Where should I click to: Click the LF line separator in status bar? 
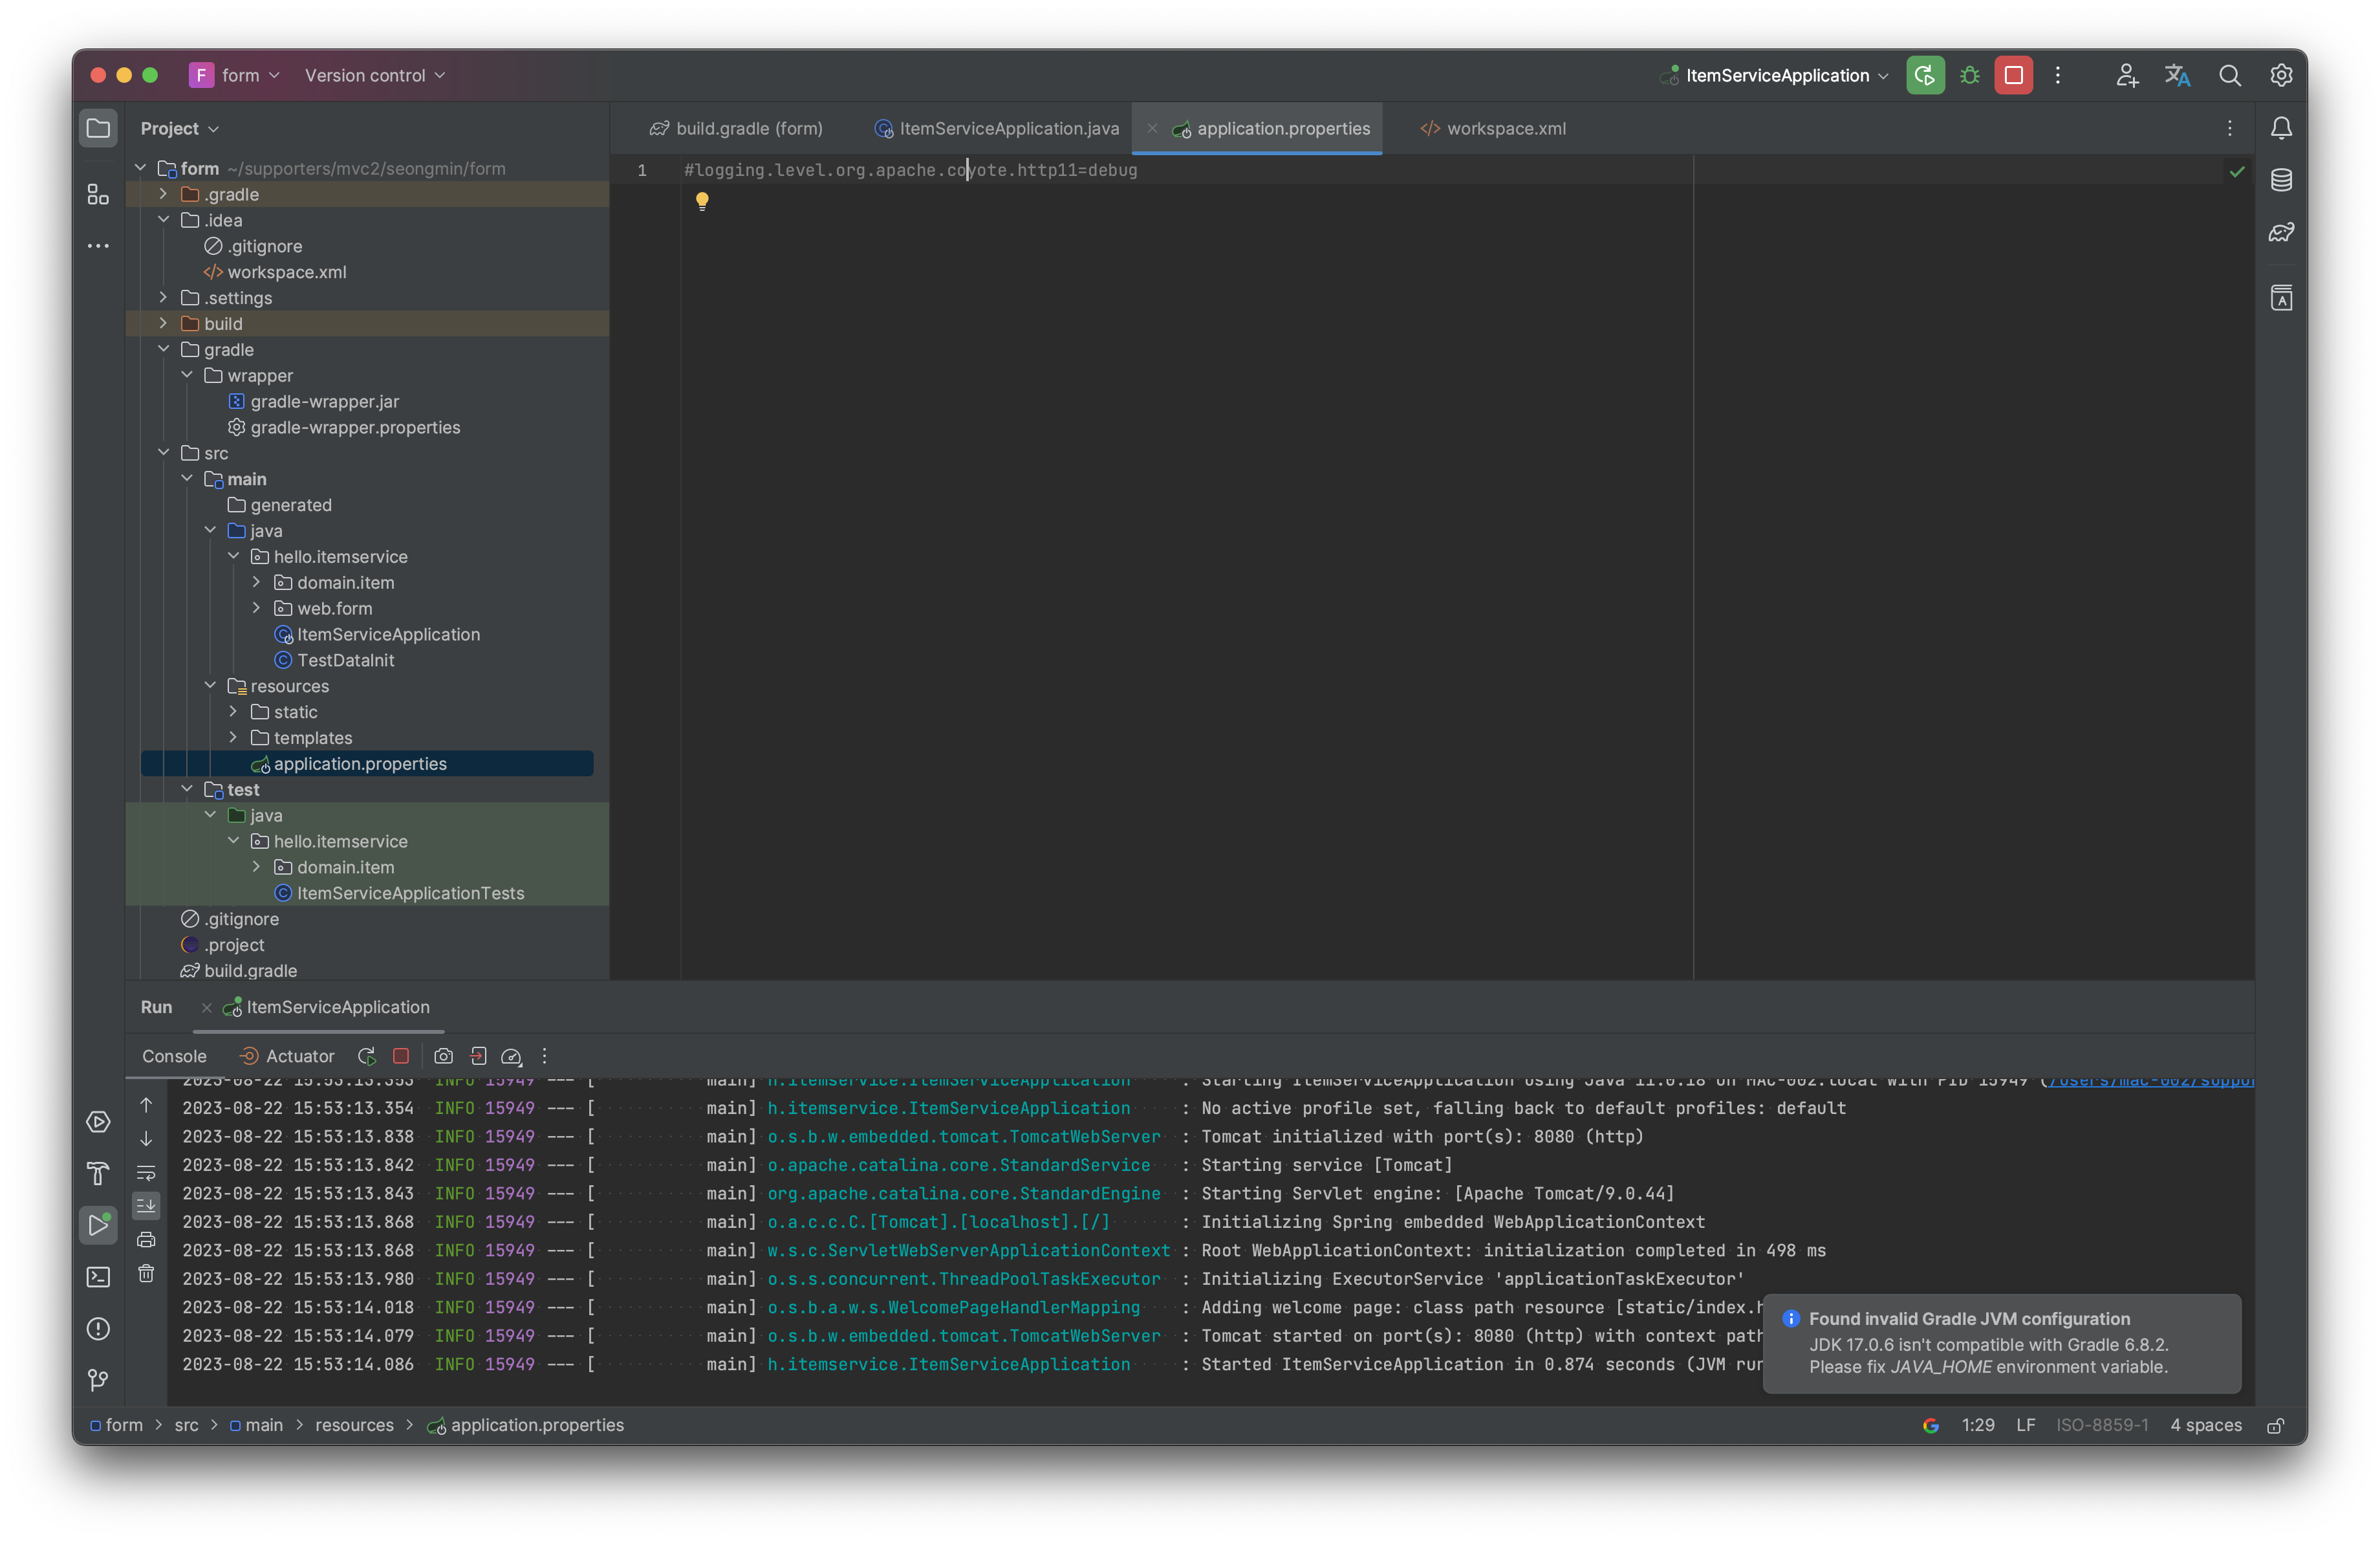[x=2025, y=1426]
